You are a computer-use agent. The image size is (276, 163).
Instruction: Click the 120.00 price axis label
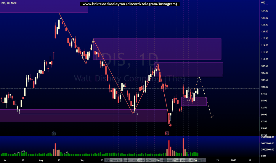(264, 31)
